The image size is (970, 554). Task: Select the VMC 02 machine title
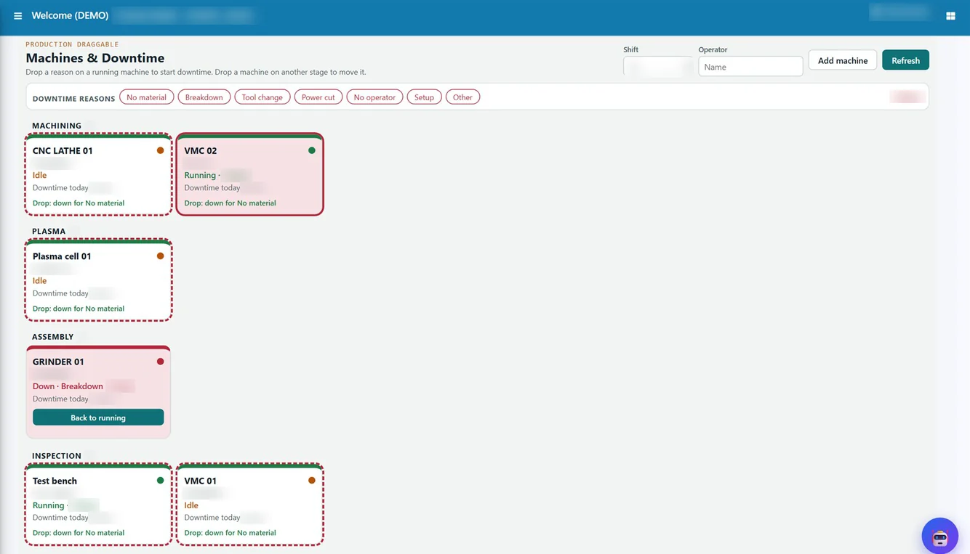coord(201,151)
